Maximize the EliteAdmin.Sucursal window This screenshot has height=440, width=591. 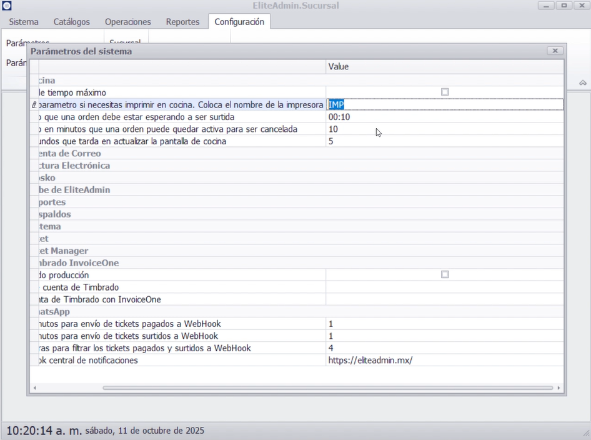click(564, 6)
